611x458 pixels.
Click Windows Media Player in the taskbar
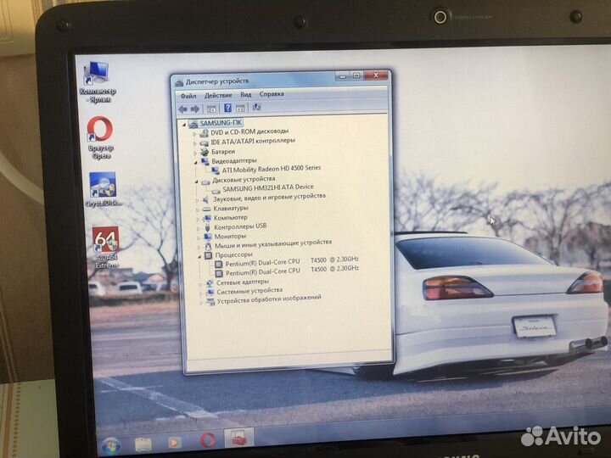[x=175, y=442]
